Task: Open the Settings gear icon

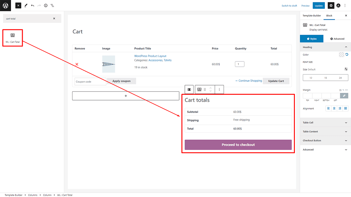Action: [331, 6]
